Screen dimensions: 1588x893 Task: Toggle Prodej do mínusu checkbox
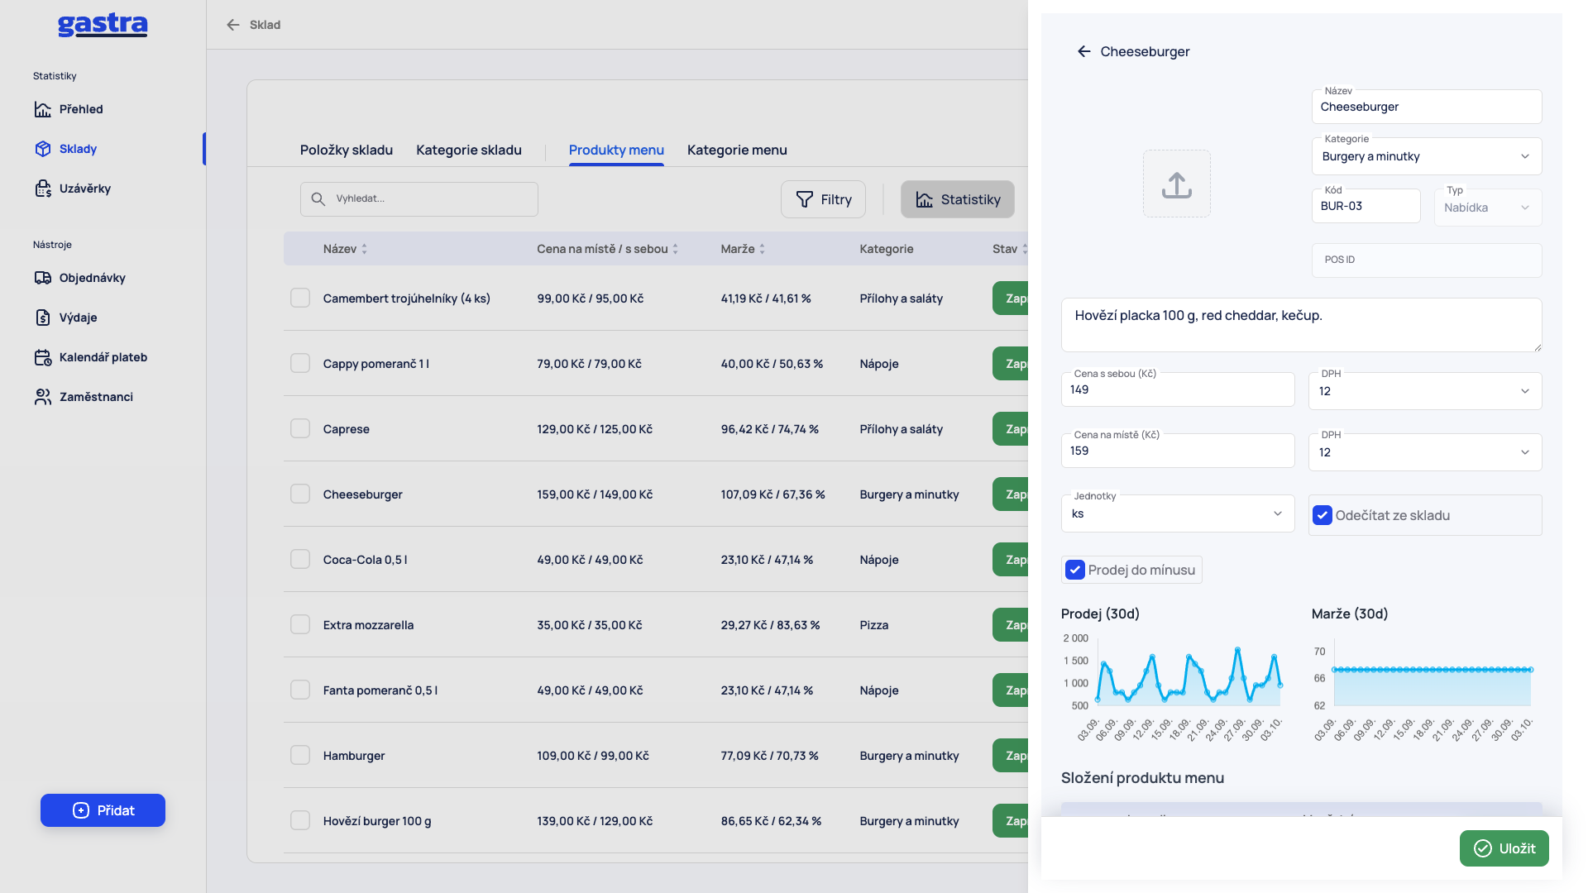(x=1075, y=570)
